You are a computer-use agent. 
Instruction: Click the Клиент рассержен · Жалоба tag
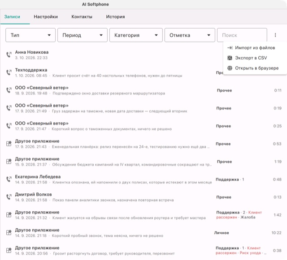239,215
